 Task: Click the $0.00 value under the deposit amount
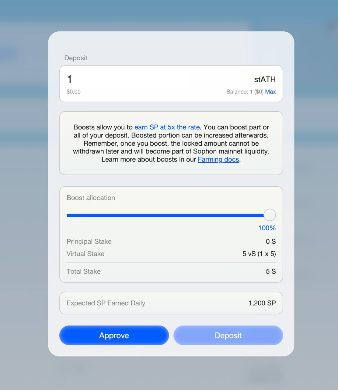click(x=74, y=92)
